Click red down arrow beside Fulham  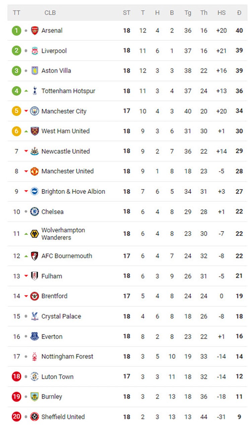[x=26, y=276]
